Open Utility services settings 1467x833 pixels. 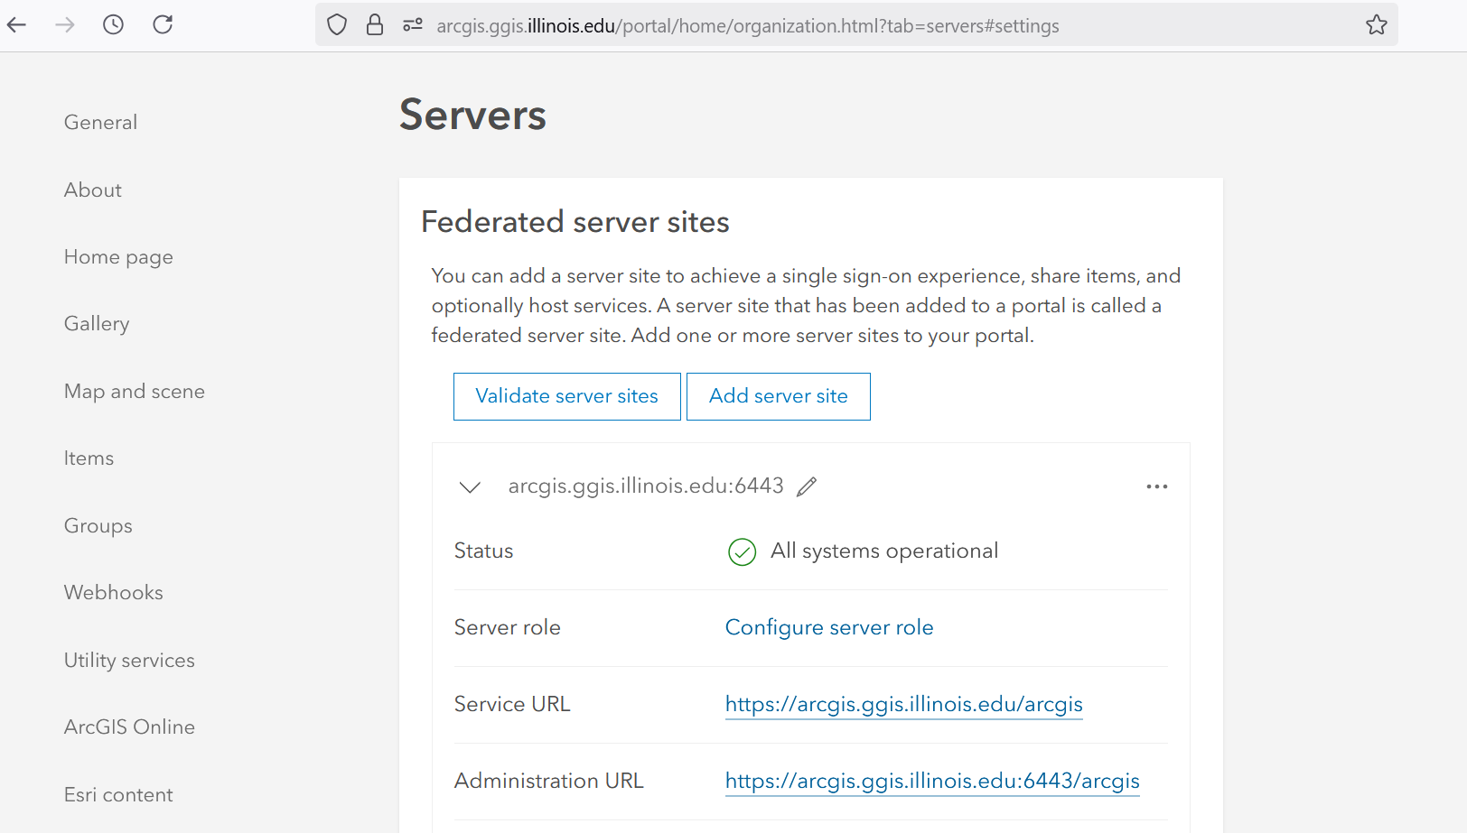tap(129, 661)
